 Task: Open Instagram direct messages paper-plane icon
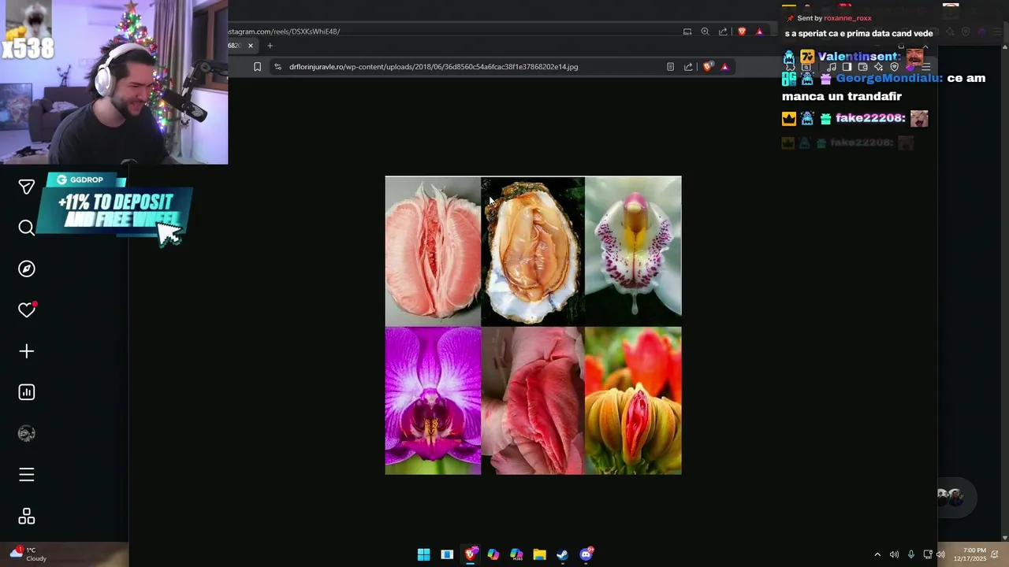coord(27,187)
